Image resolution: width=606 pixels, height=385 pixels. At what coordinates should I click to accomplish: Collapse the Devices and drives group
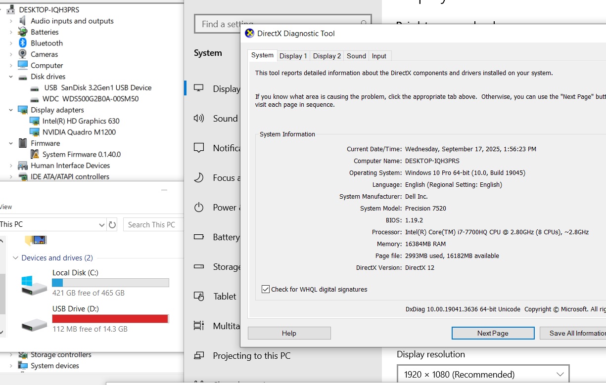coord(16,258)
